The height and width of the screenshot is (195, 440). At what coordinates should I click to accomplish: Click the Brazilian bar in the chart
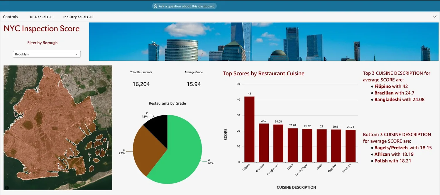tap(264, 143)
